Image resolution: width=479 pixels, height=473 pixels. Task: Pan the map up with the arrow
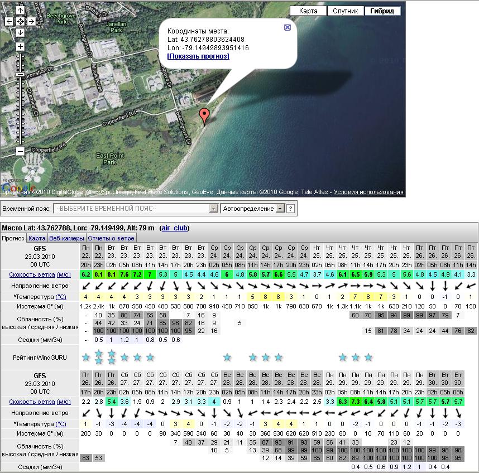click(20, 11)
